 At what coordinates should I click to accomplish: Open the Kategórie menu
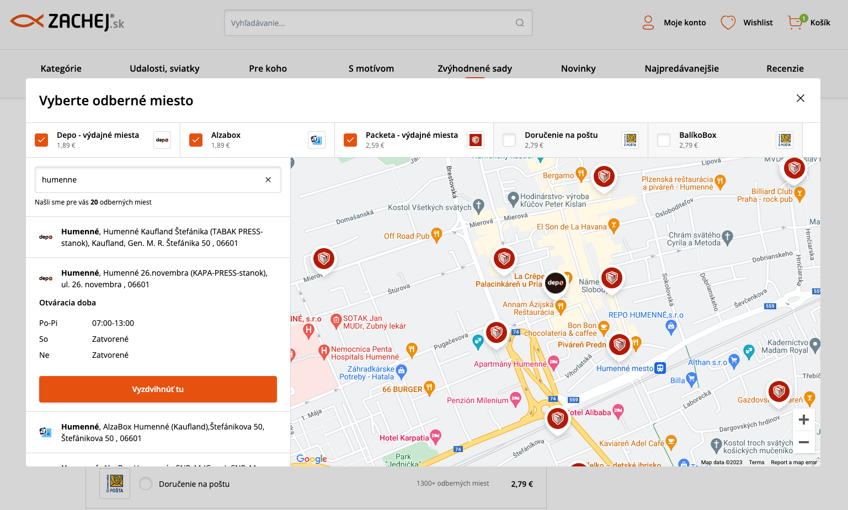[61, 68]
